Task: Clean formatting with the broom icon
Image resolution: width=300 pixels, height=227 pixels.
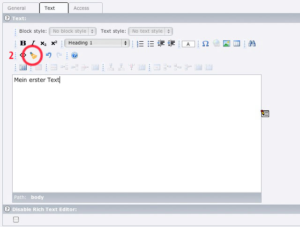Action: click(33, 55)
